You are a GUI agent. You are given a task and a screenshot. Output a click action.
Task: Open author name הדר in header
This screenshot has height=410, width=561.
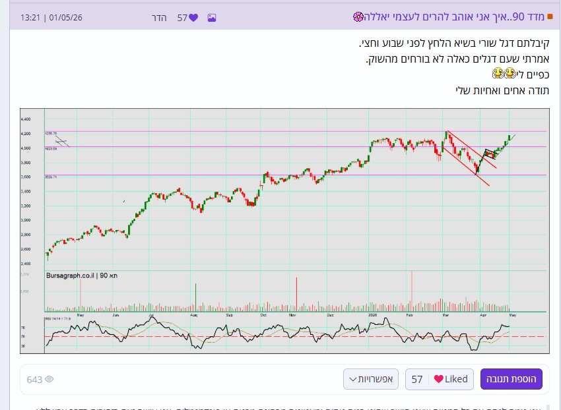159,18
